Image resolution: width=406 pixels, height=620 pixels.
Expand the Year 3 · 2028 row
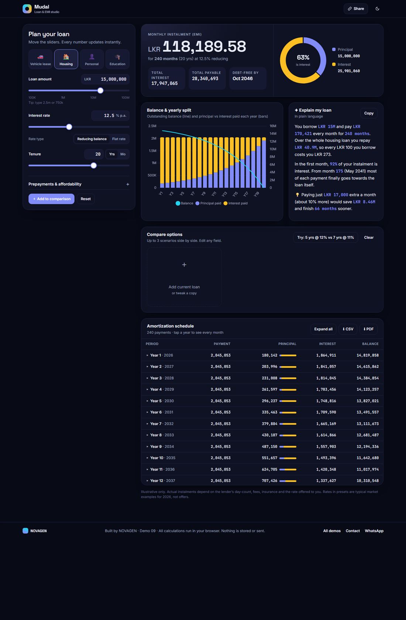pos(262,378)
